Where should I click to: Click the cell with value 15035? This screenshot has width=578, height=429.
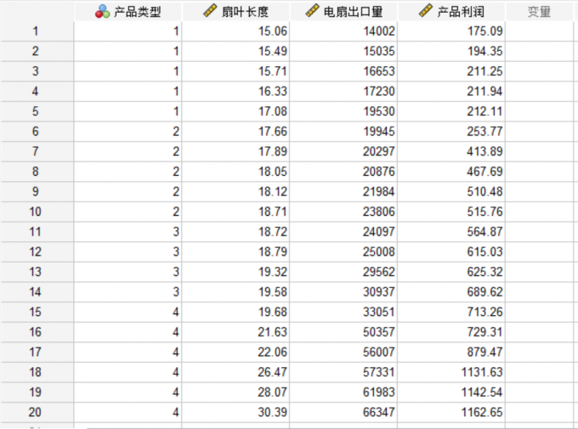[x=344, y=51]
